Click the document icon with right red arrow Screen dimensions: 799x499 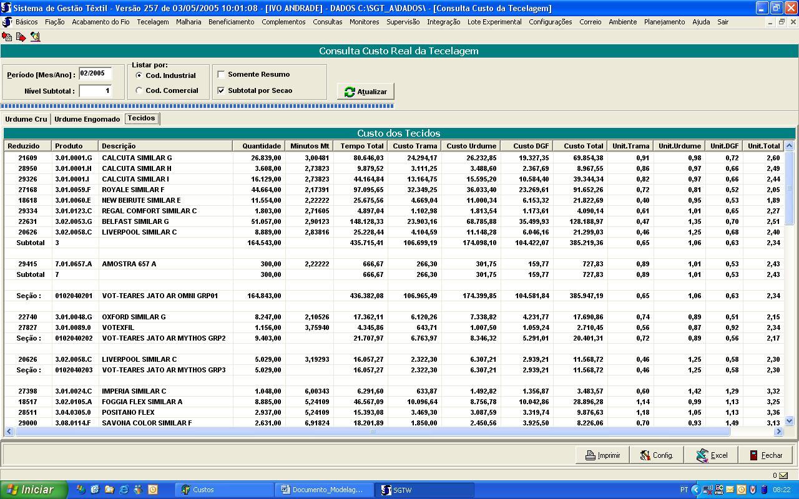pyautogui.click(x=21, y=37)
